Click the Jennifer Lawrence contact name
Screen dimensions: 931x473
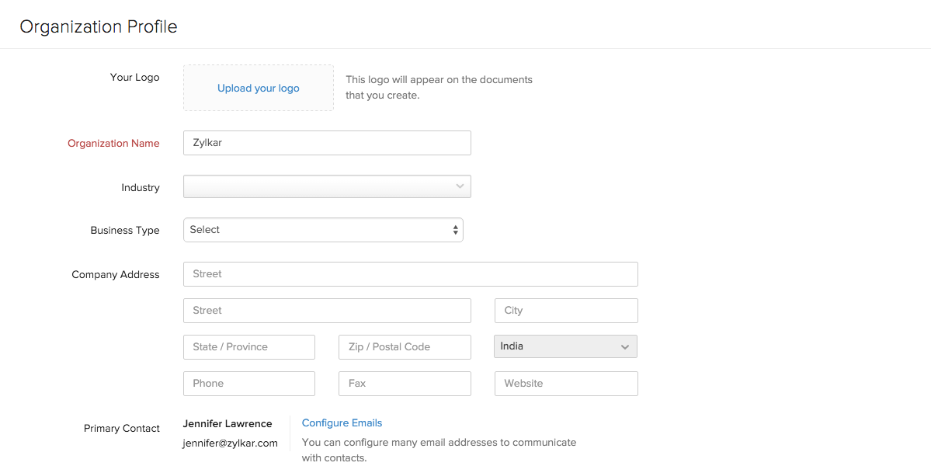pyautogui.click(x=228, y=424)
